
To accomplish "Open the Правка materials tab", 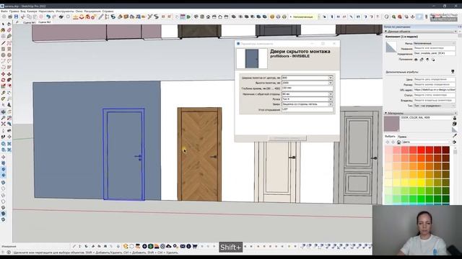I will point(402,137).
